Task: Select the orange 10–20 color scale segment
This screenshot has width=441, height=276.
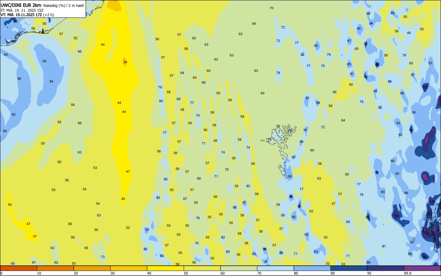Action: [x=55, y=268]
